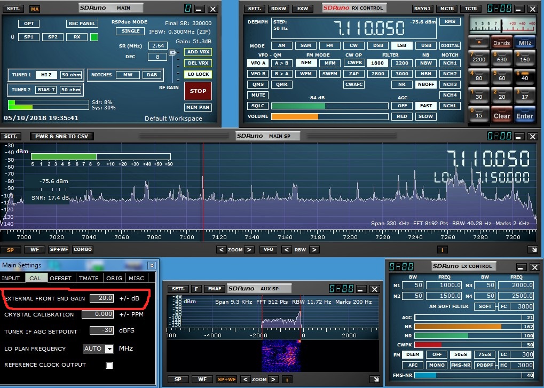Adjust the squelch level bar
Image resolution: width=544 pixels, height=388 pixels.
(329, 106)
